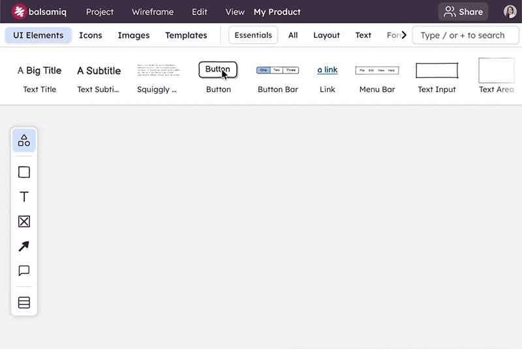
Task: Select the All category filter
Action: 293,35
